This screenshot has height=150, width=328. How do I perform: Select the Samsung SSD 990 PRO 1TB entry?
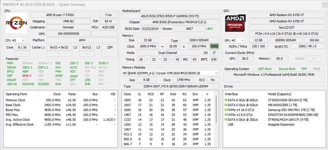274,110
